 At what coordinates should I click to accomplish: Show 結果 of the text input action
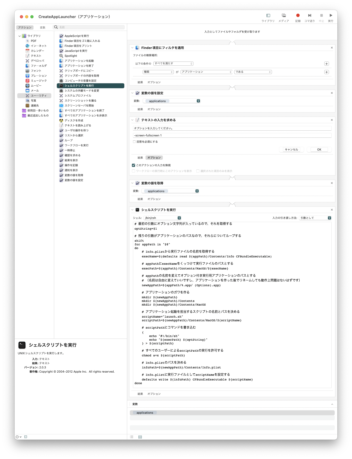[140, 158]
